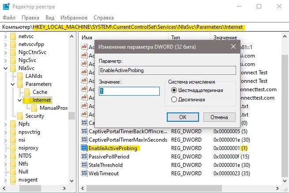289x193 pixels.
Task: Expand the NgcSvc tree node
Action: coord(6,61)
